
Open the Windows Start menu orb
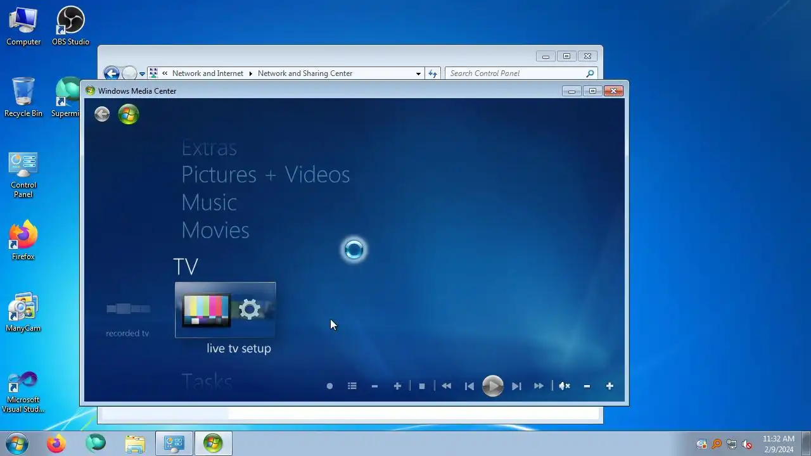17,443
